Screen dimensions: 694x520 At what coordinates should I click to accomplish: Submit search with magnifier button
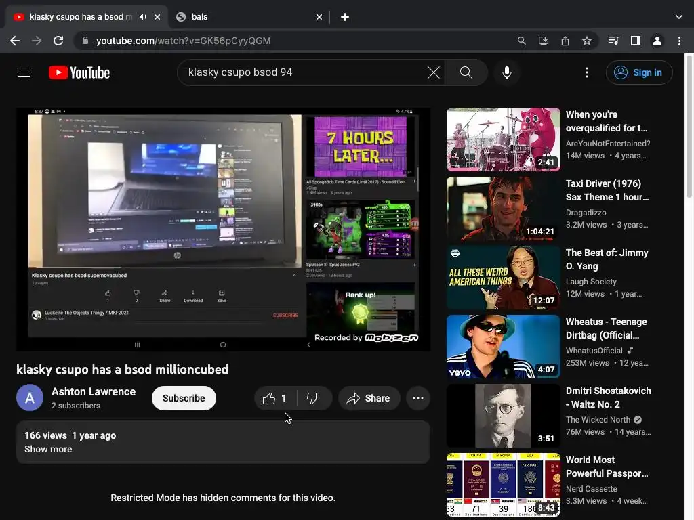coord(466,72)
